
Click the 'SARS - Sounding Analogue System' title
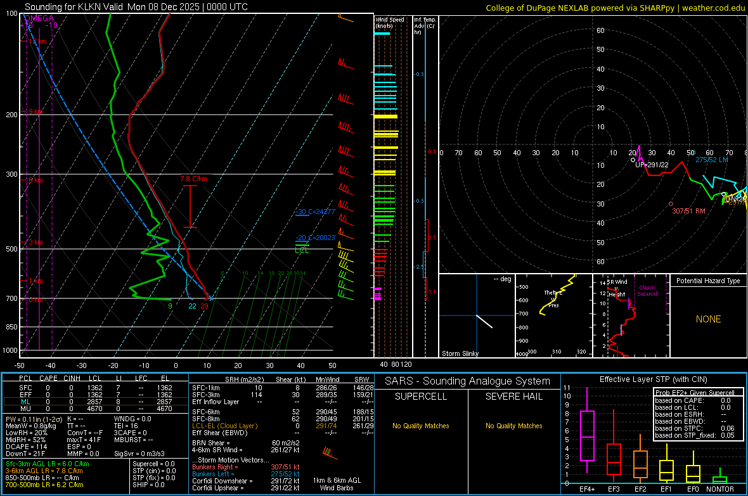pyautogui.click(x=467, y=381)
